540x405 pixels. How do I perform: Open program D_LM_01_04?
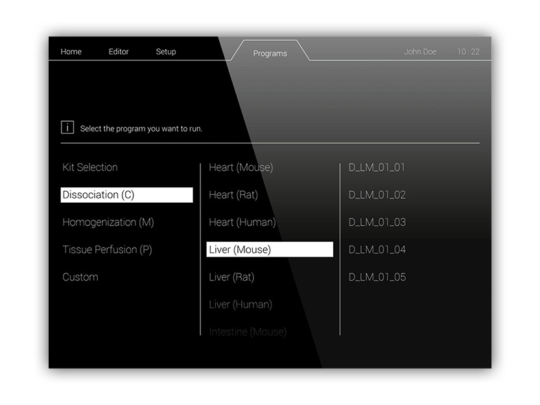(x=377, y=249)
